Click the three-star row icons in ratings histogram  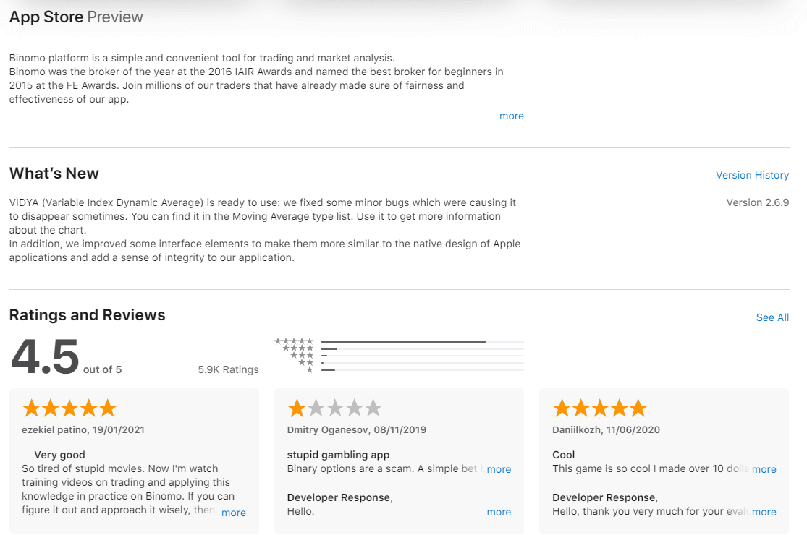click(301, 356)
